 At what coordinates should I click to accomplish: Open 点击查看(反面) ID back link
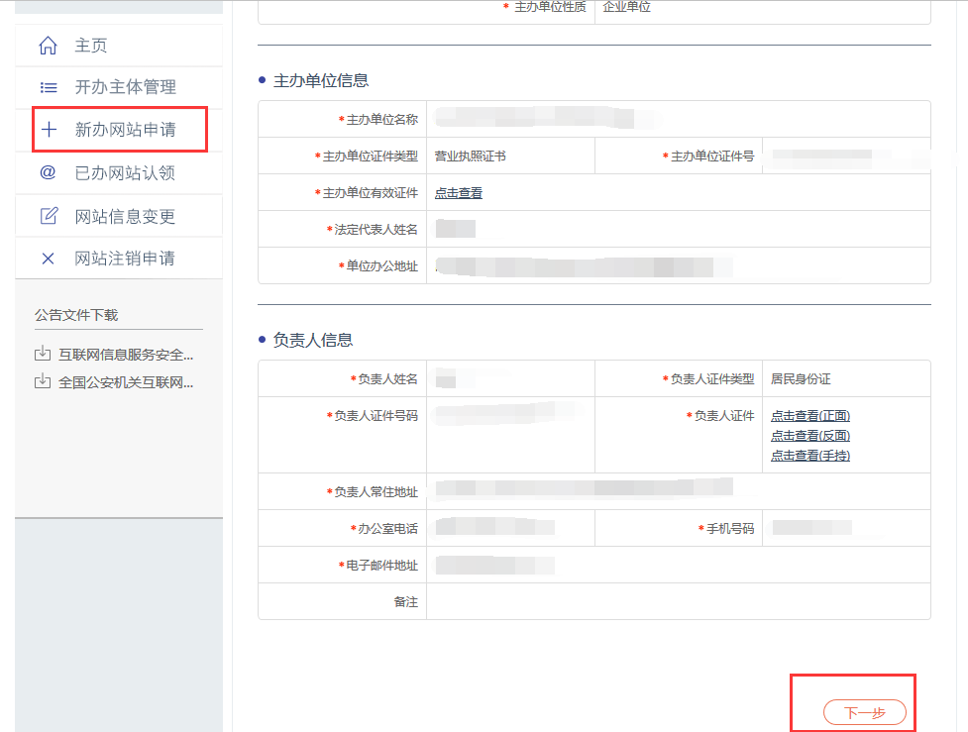point(810,436)
